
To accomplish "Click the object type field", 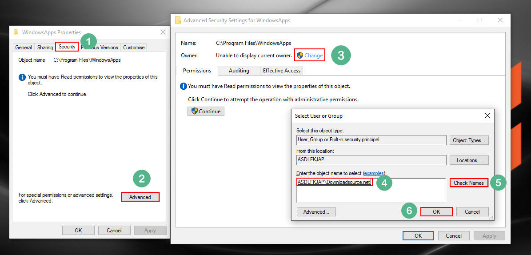I will (x=371, y=140).
